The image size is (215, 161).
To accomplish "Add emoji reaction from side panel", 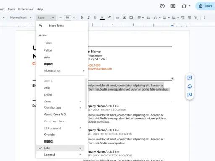I will click(x=190, y=86).
